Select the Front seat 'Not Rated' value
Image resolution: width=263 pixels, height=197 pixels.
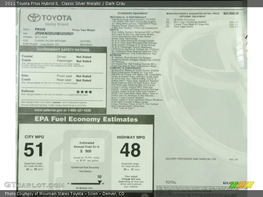click(84, 76)
